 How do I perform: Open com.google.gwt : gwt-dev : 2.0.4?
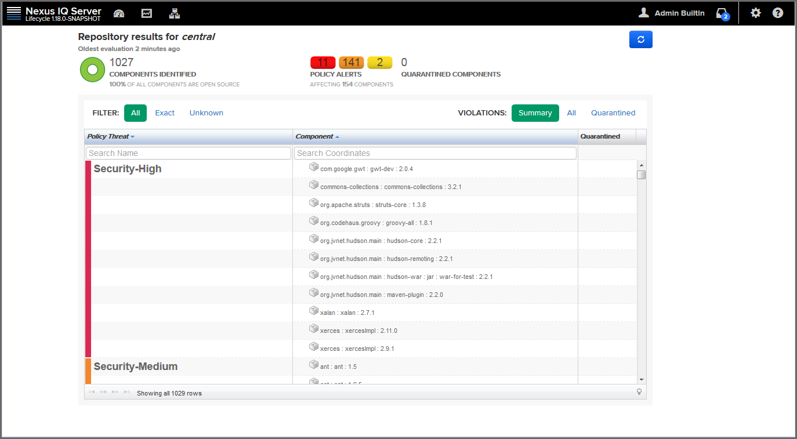(x=367, y=169)
